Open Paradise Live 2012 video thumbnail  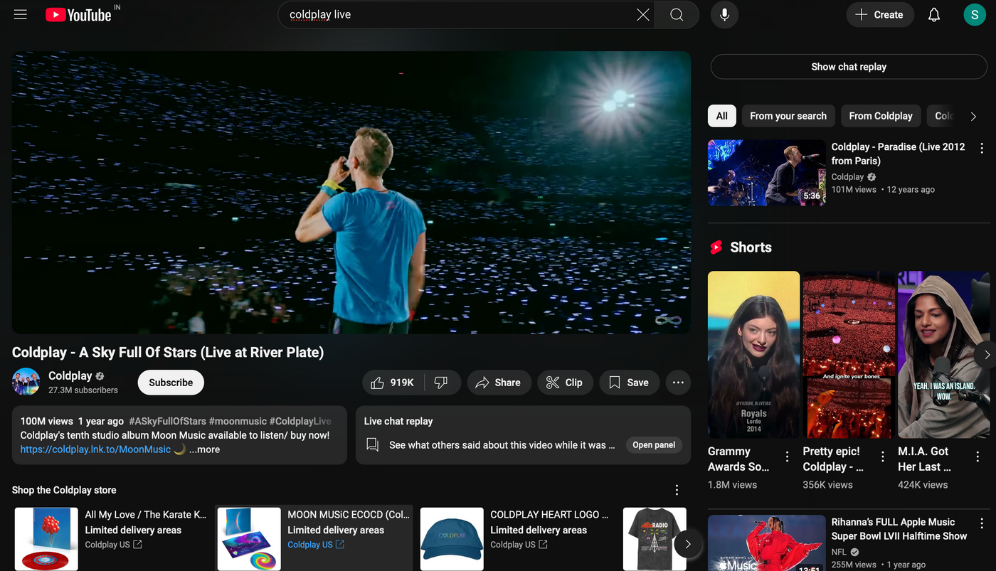(767, 173)
